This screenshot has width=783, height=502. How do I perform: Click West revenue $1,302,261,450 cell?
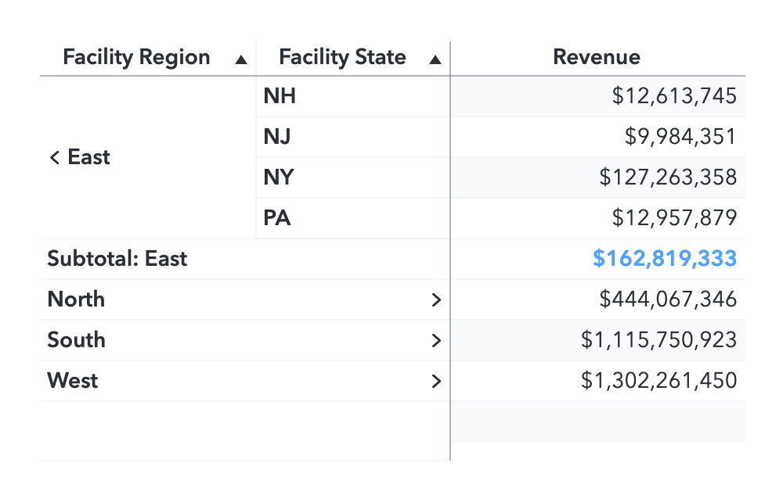click(x=659, y=381)
